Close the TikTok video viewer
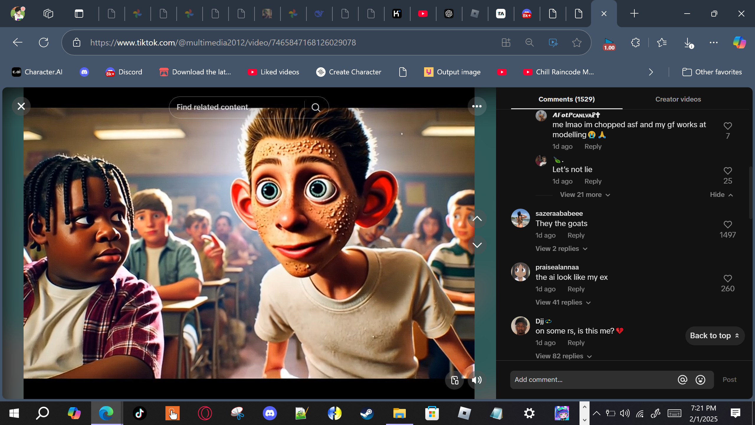The width and height of the screenshot is (755, 425). (21, 106)
